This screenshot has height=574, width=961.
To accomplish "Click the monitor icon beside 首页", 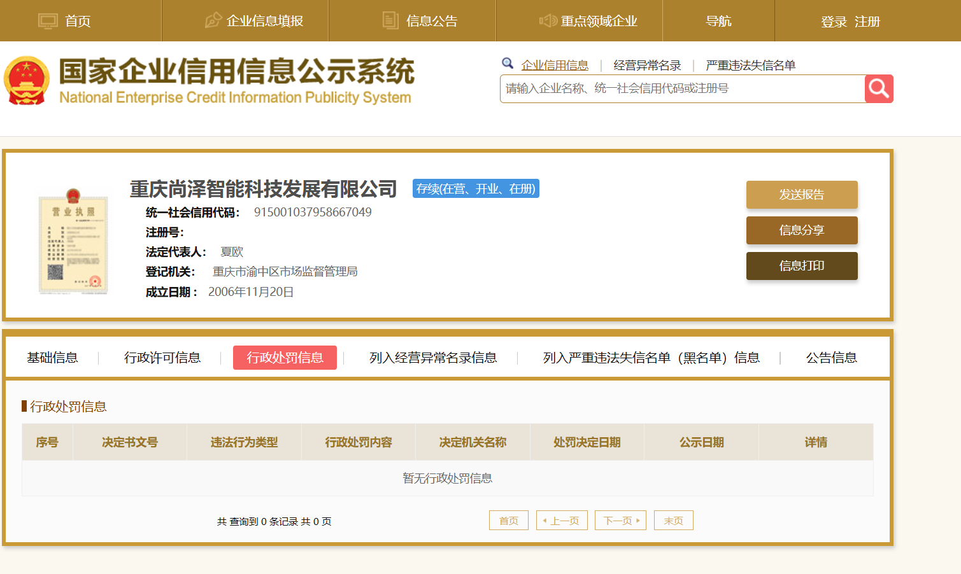I will (48, 21).
